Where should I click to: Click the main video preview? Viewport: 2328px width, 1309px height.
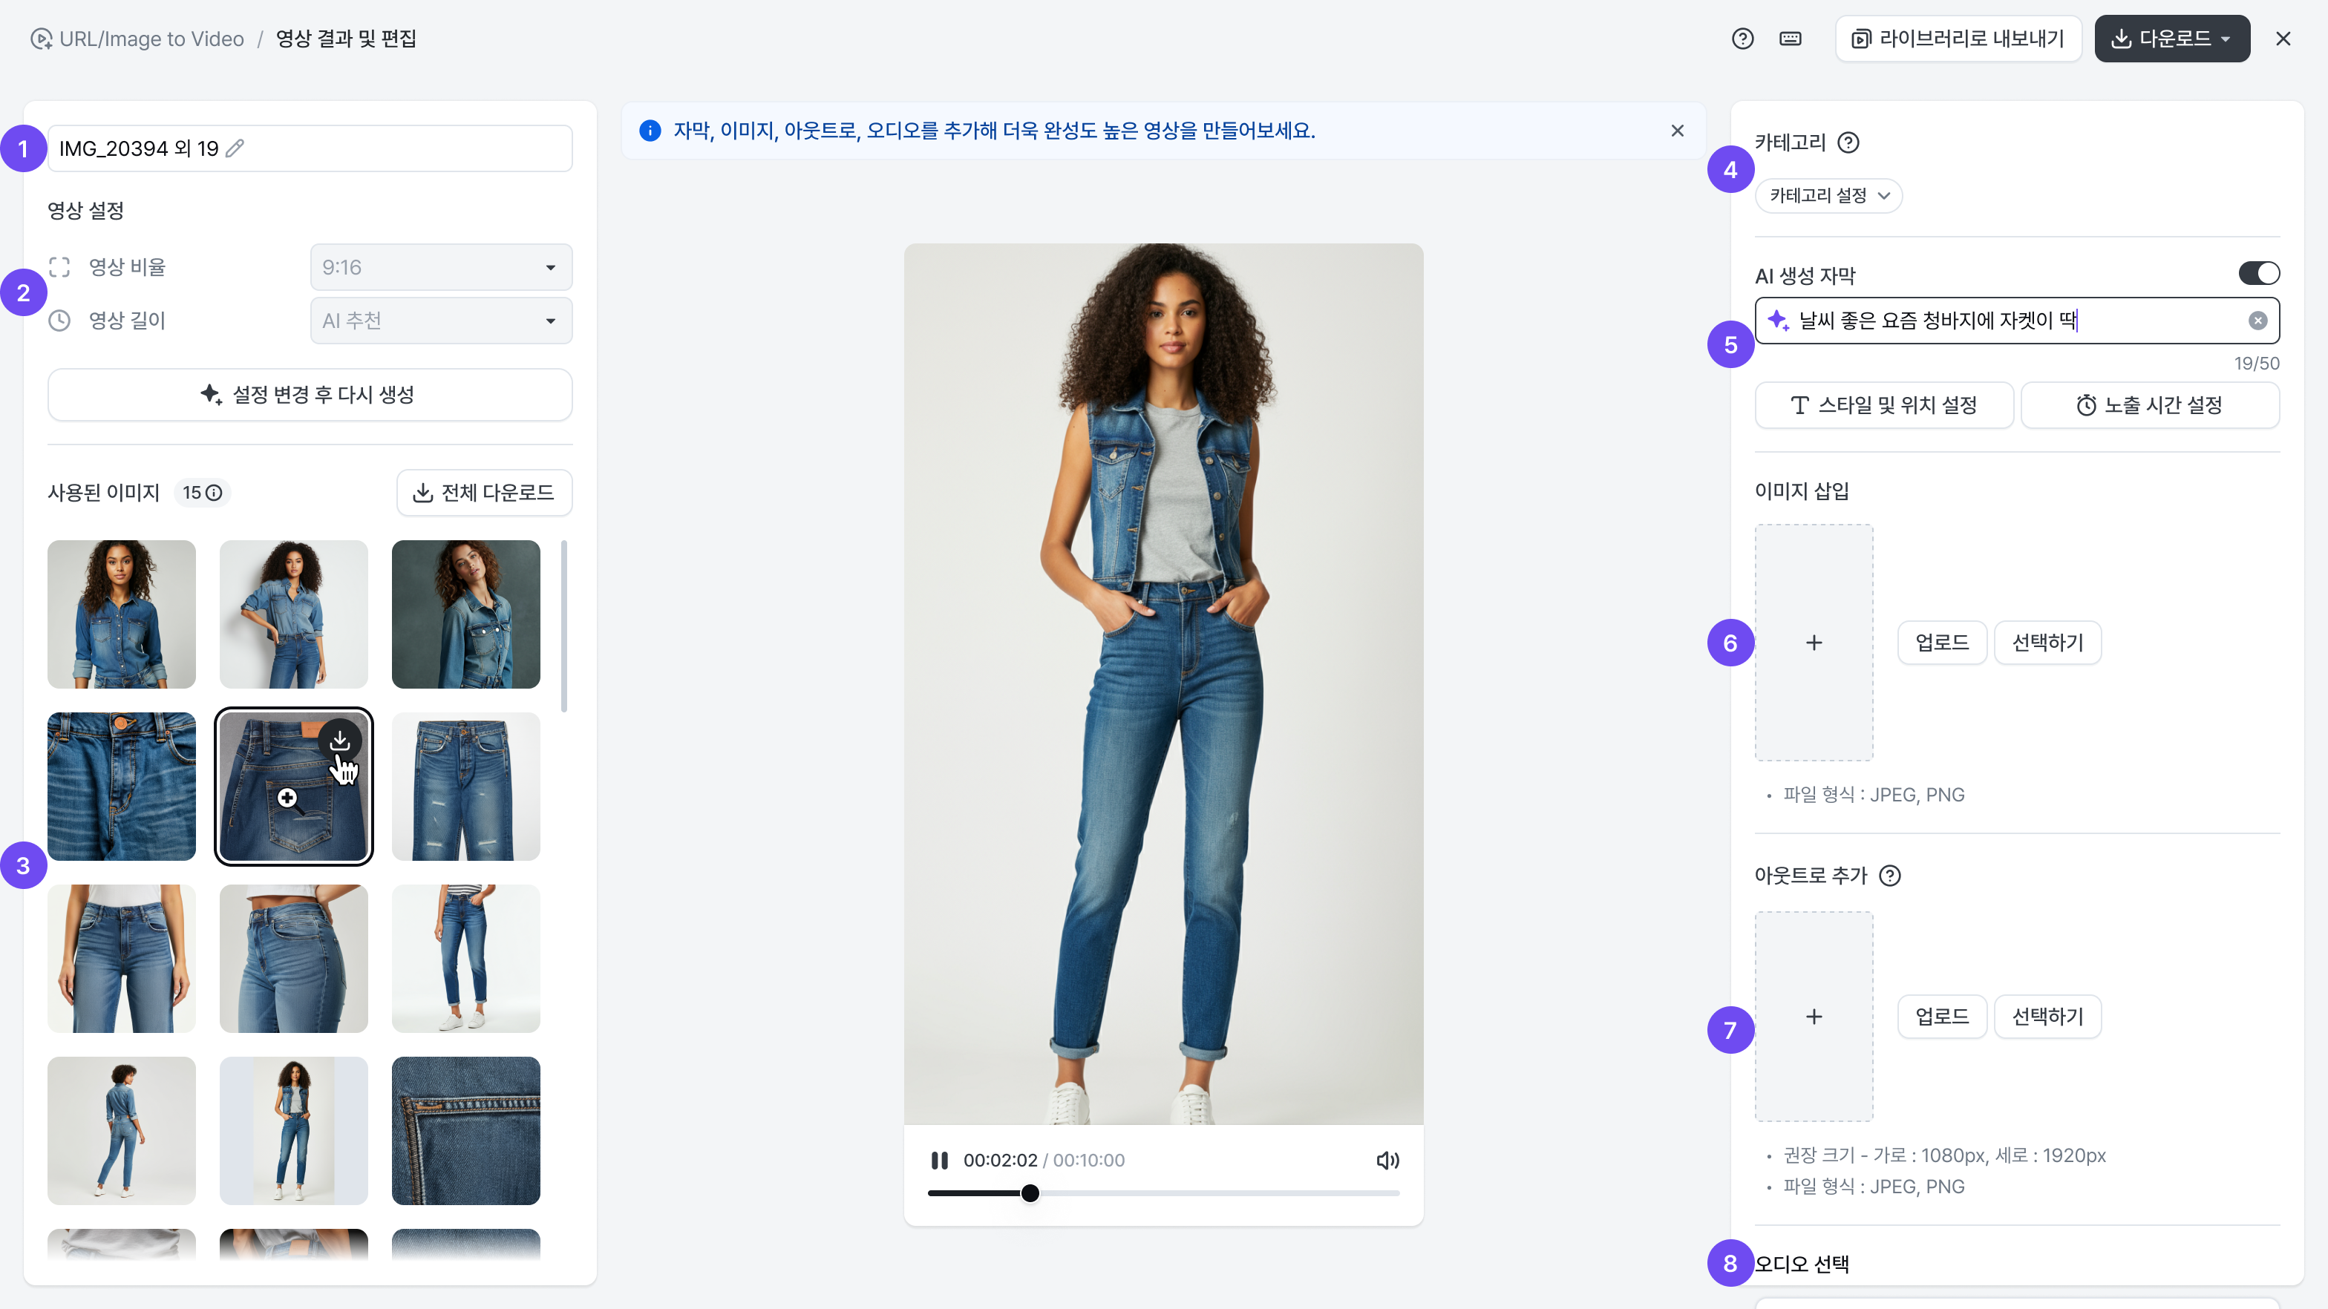[x=1164, y=684]
